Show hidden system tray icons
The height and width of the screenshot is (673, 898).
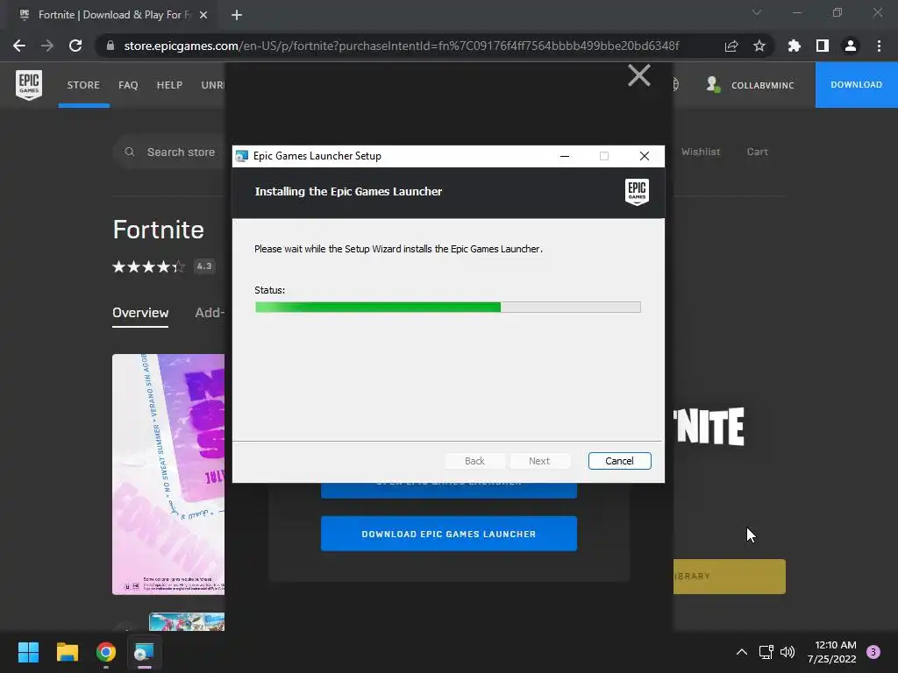[741, 652]
